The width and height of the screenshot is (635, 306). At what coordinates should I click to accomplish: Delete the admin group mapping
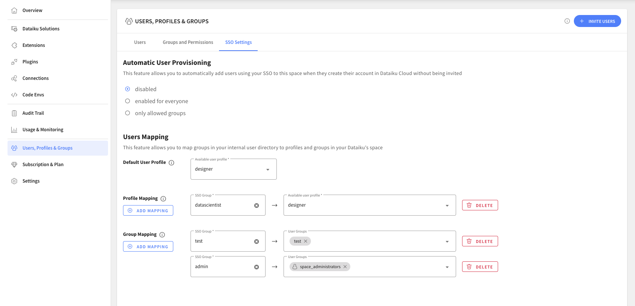[x=480, y=267]
